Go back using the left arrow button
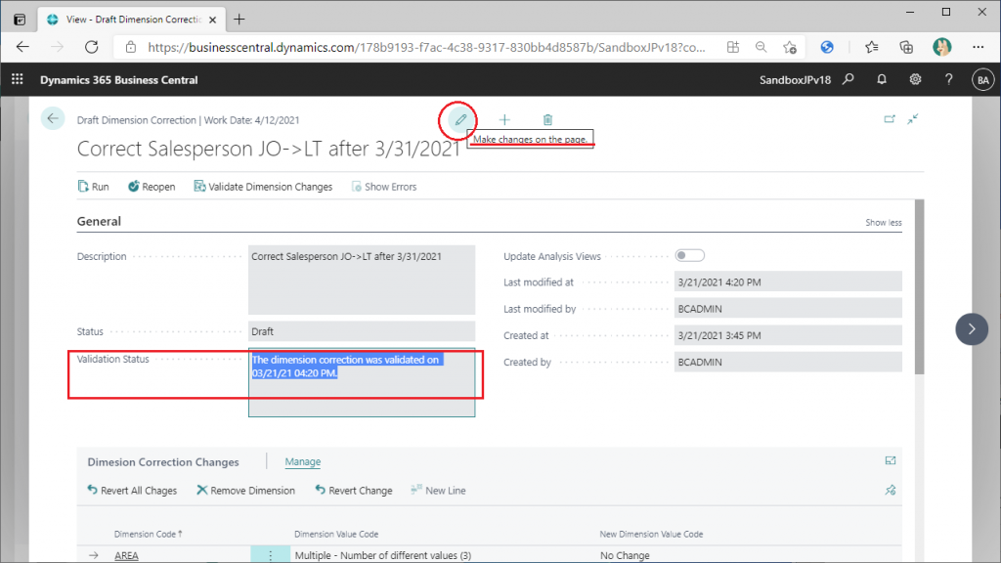 (53, 118)
